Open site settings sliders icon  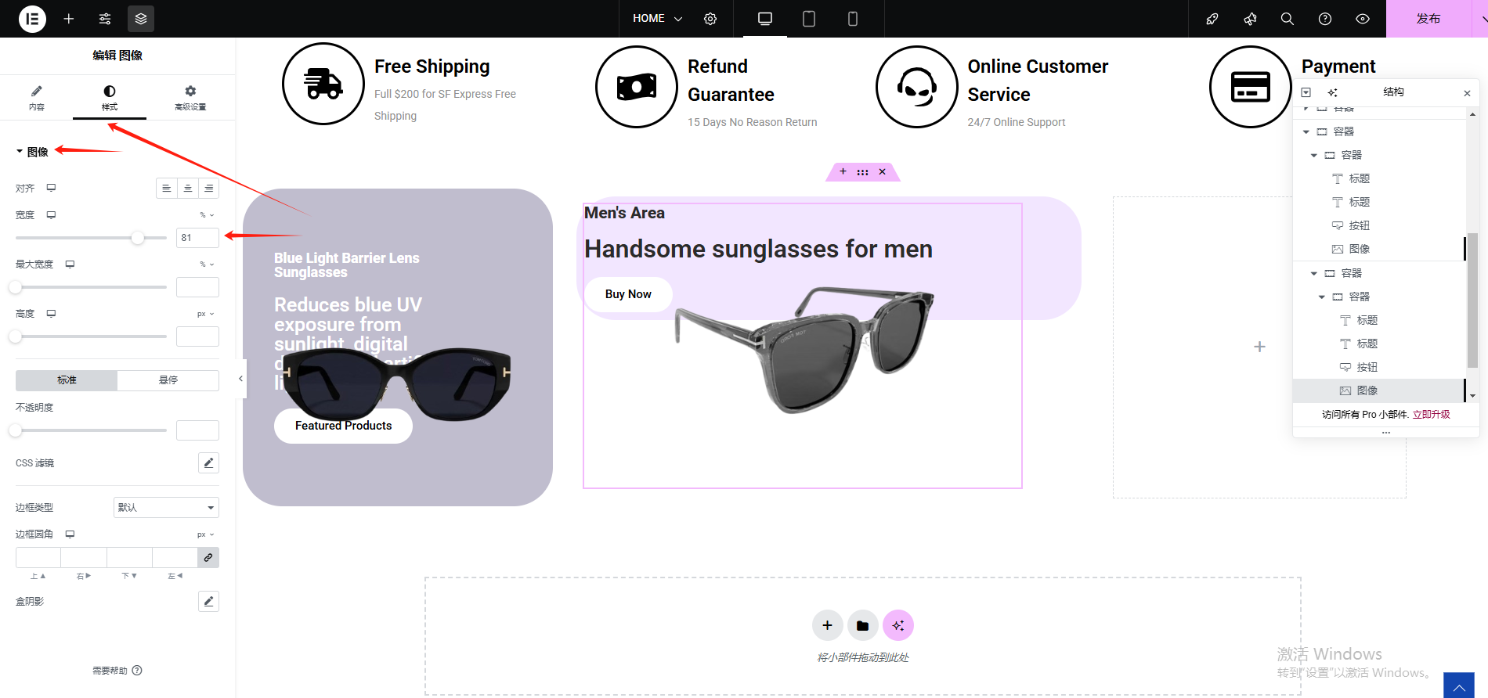coord(105,19)
